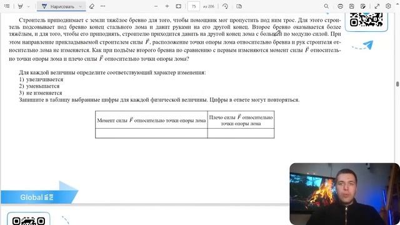Zoom out with the minus button
This screenshot has height=225, width=400.
[x=156, y=6]
